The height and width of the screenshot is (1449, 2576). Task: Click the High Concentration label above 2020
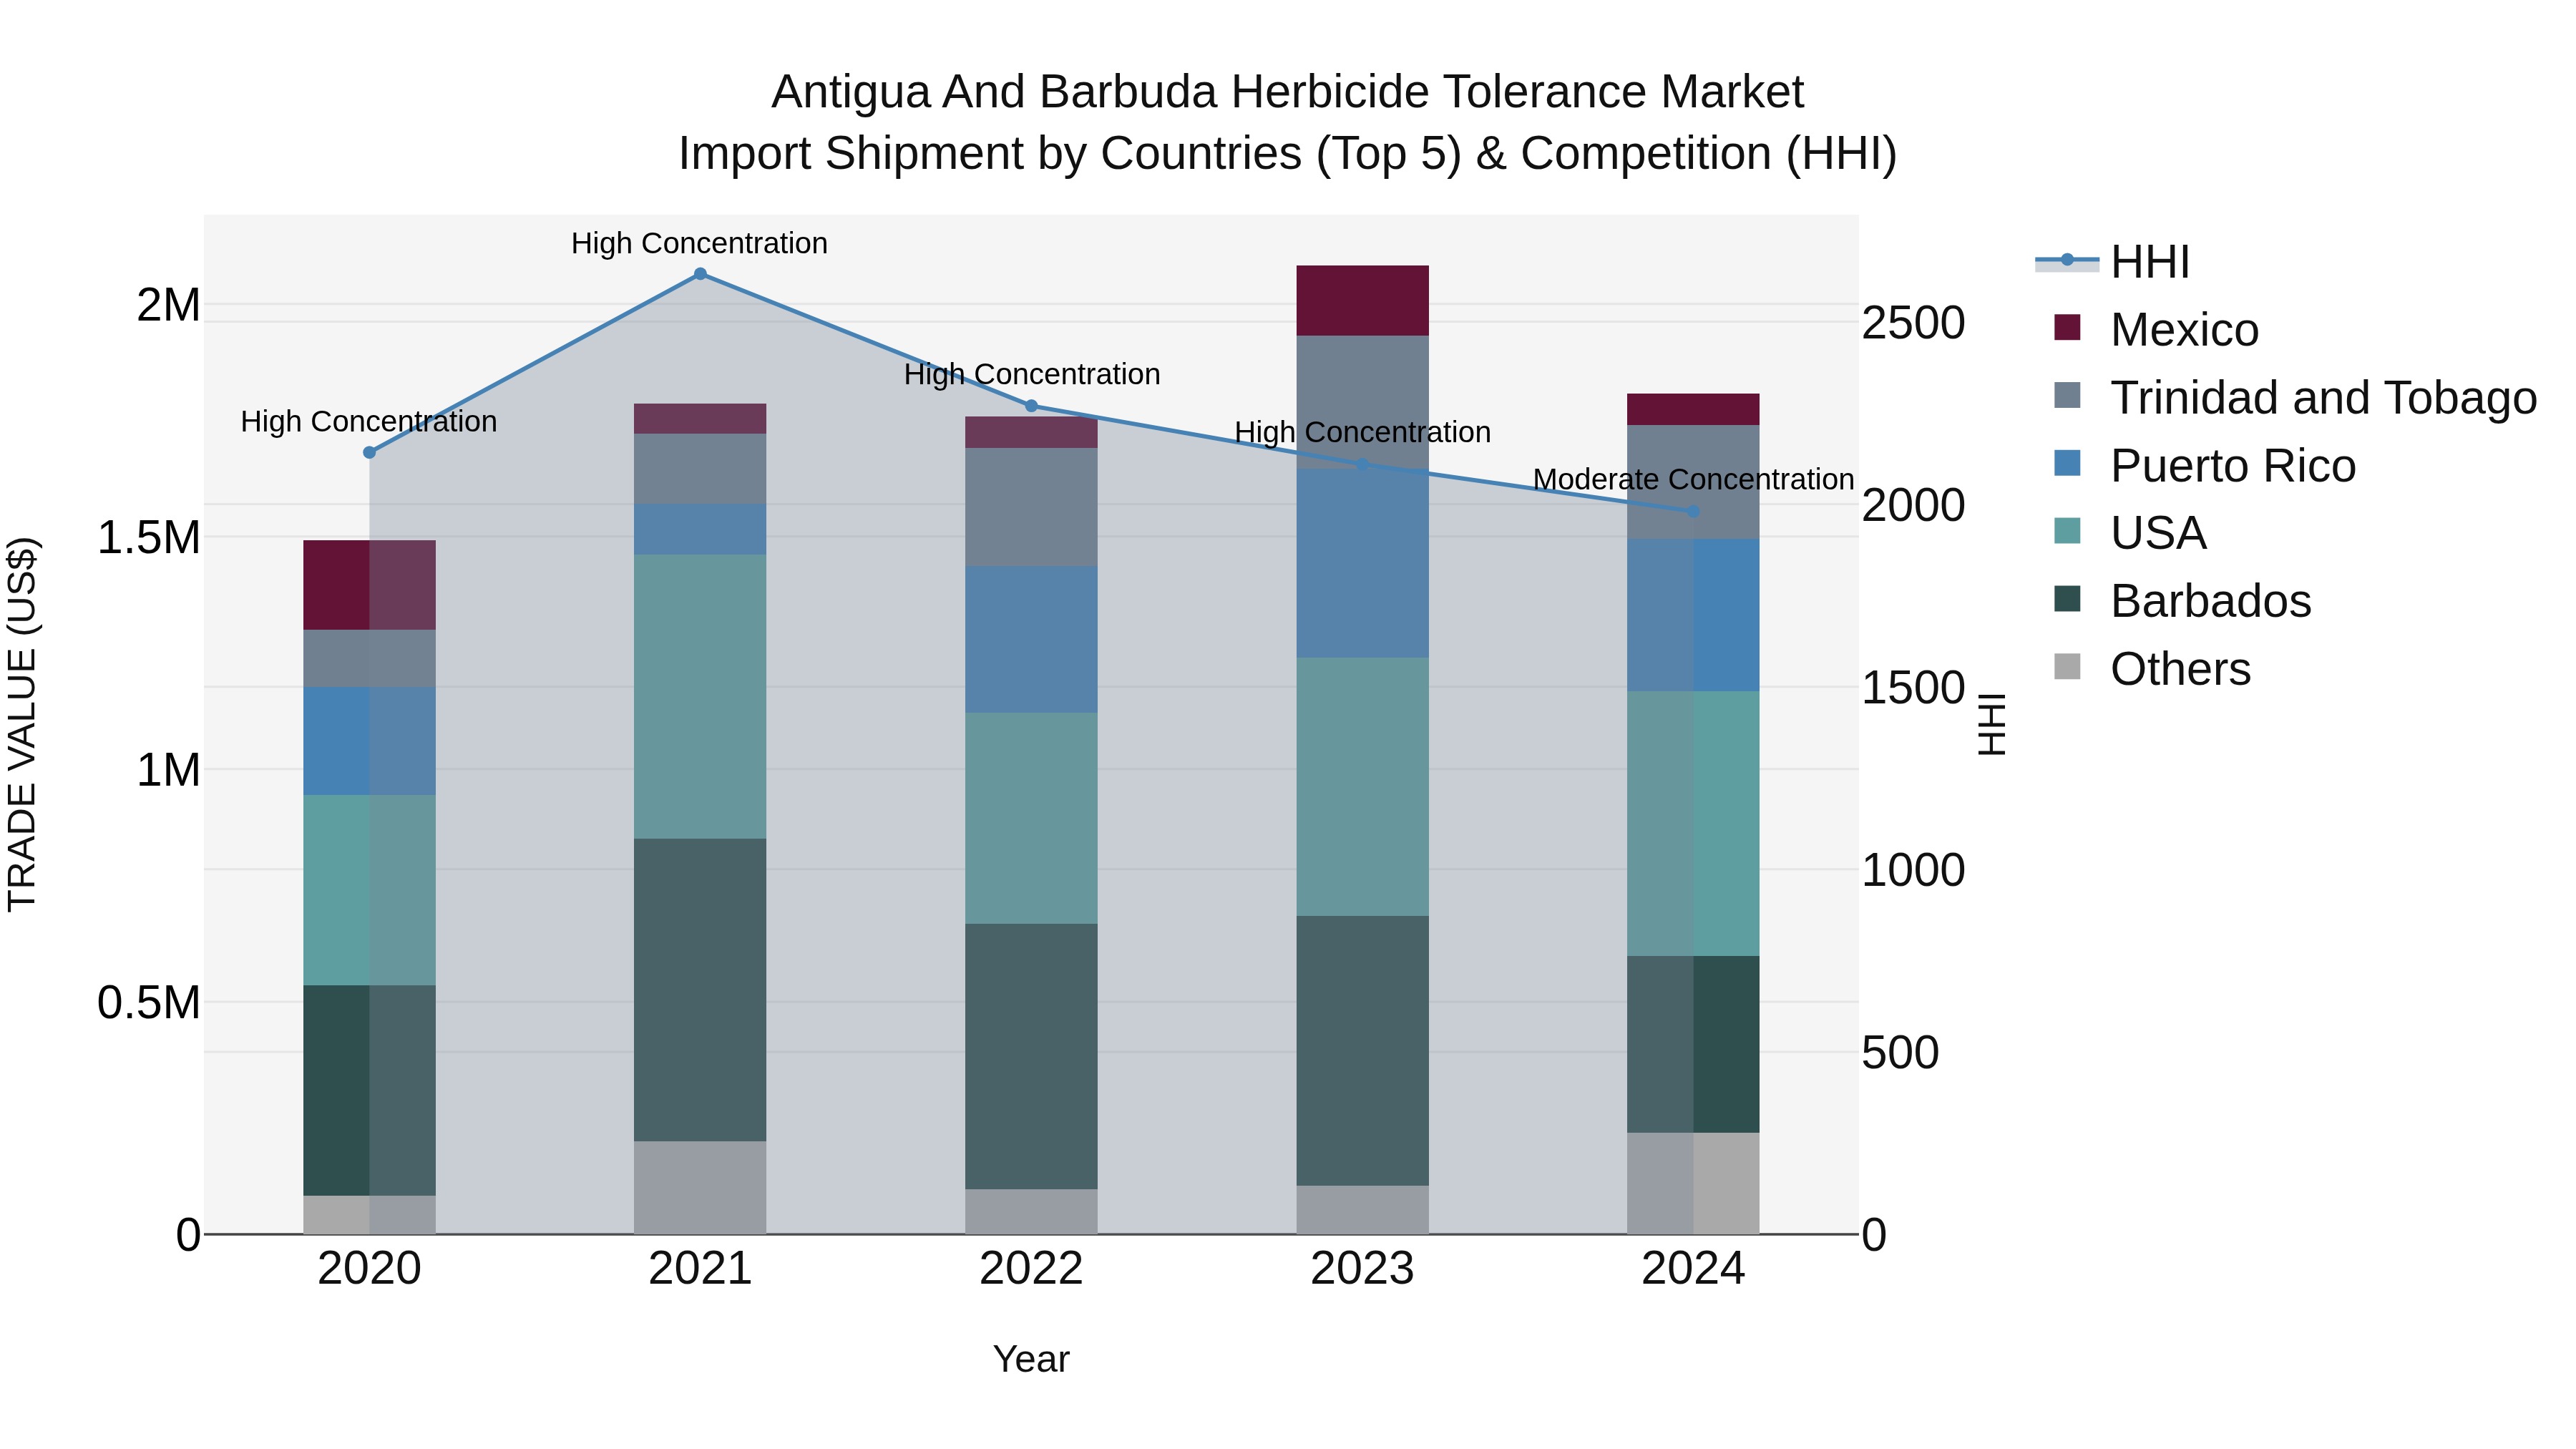point(369,422)
